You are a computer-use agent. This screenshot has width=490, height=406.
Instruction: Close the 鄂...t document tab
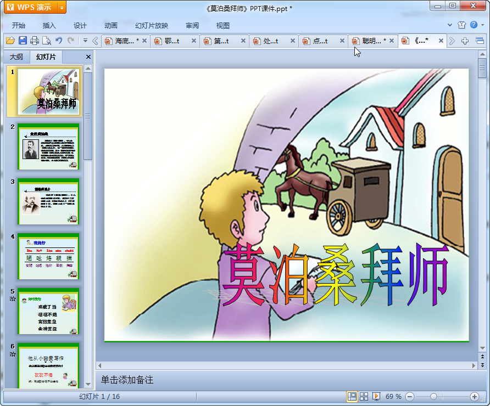194,41
